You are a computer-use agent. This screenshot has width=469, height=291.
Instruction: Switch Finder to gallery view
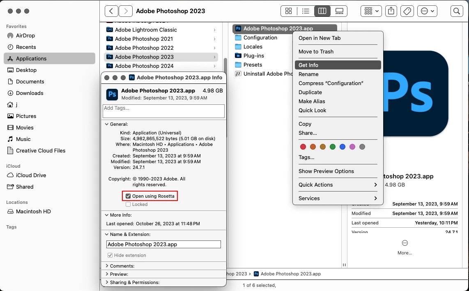coord(339,11)
